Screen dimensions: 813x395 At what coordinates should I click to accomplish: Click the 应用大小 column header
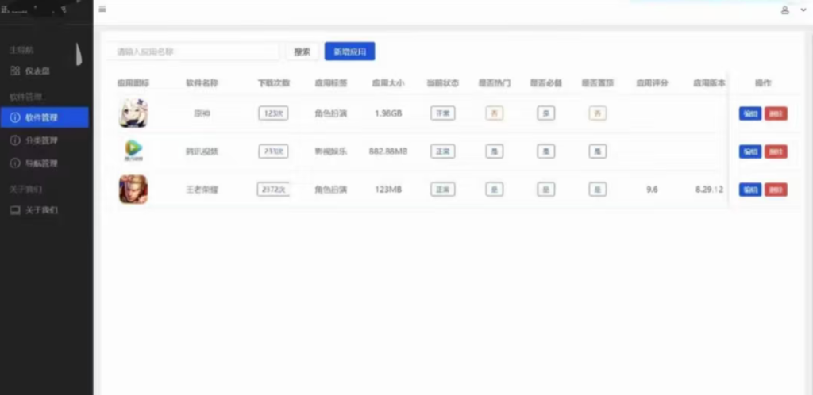388,82
